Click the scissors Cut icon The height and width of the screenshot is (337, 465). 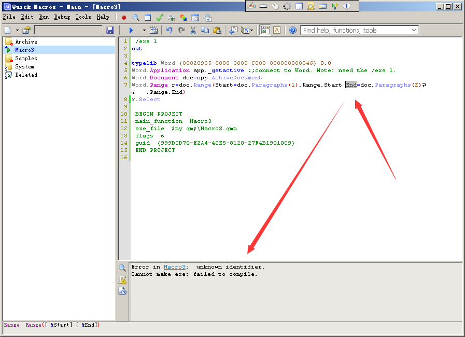(193, 31)
